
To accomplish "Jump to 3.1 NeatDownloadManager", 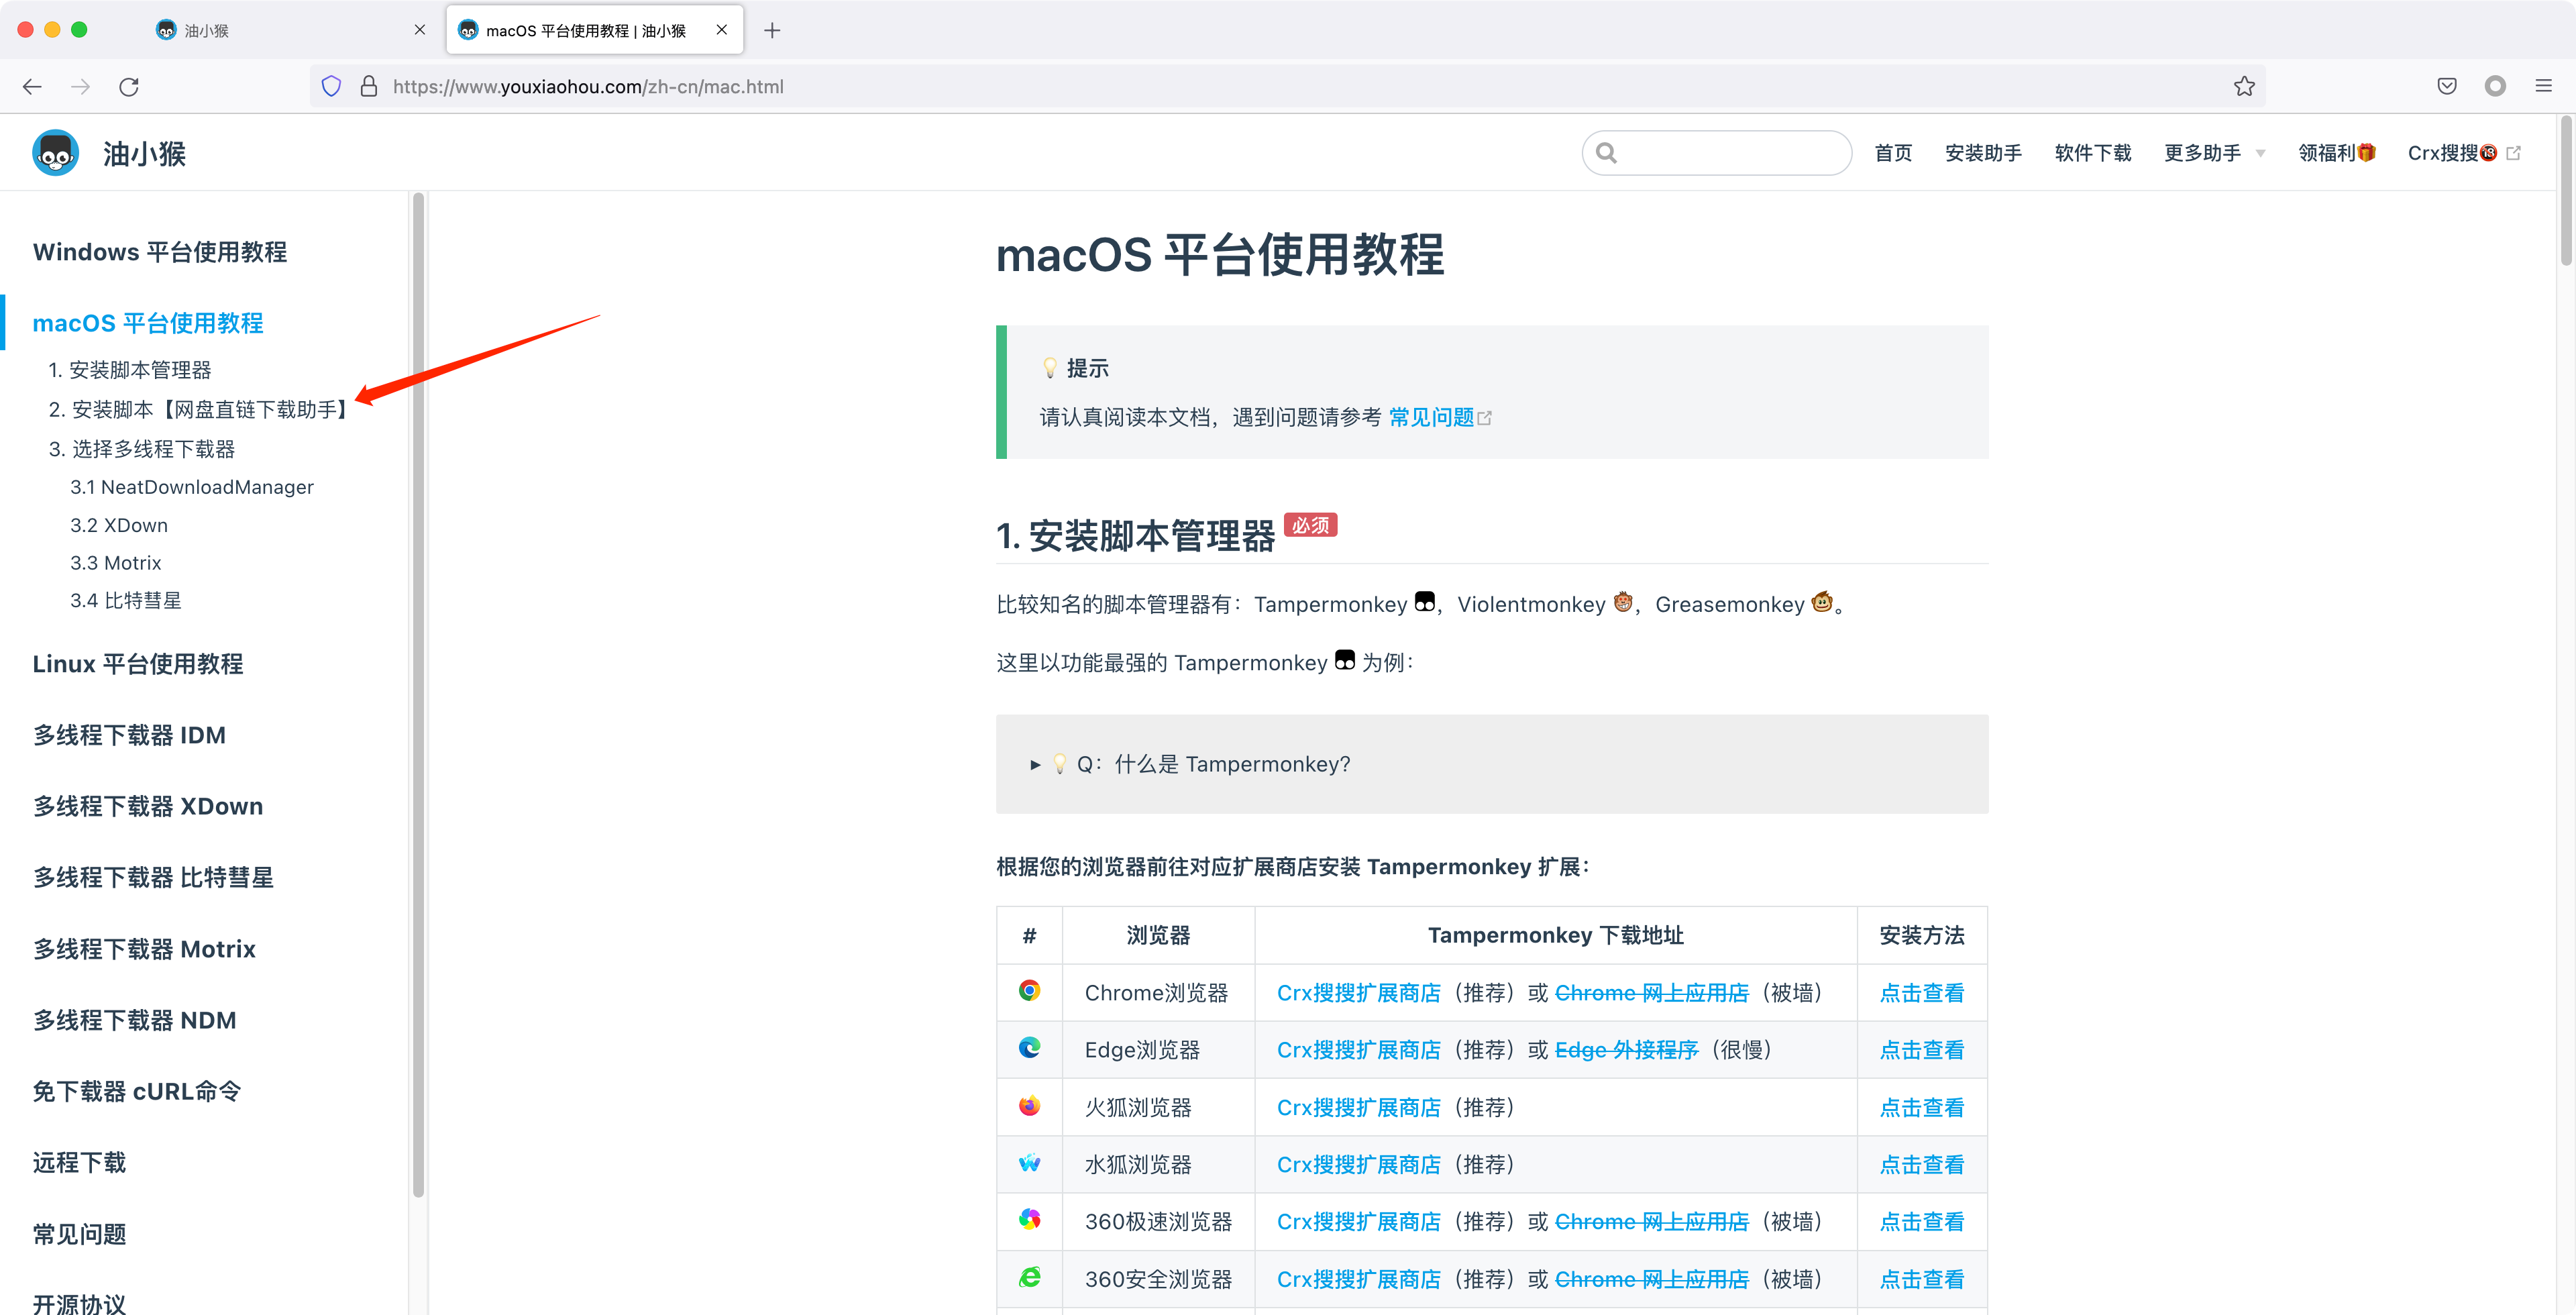I will click(x=192, y=487).
